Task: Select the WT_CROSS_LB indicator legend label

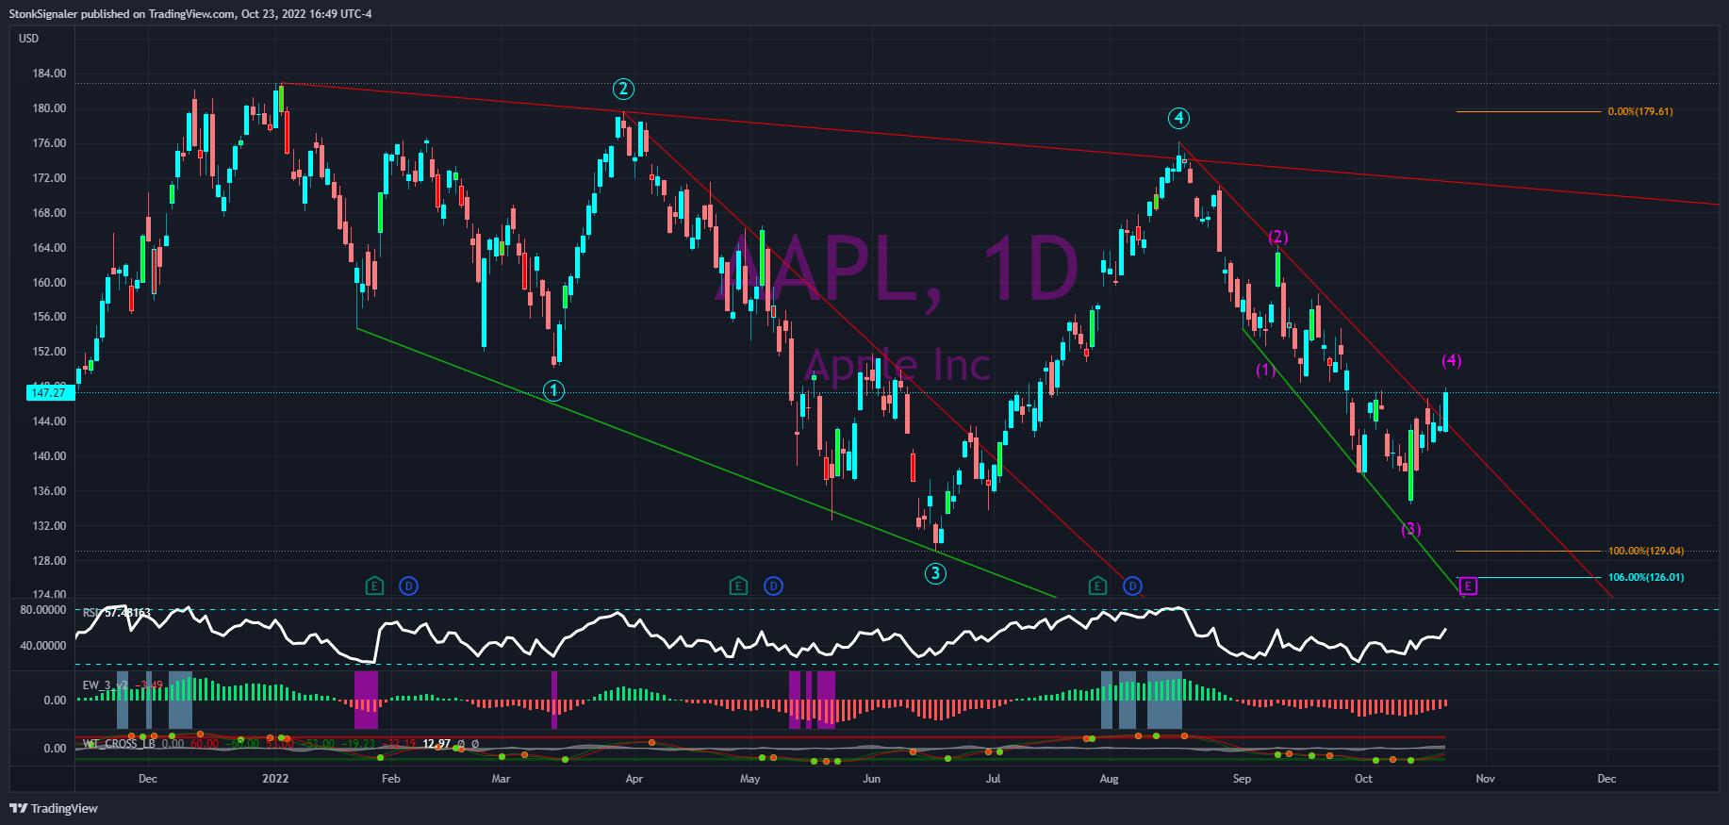Action: [119, 744]
